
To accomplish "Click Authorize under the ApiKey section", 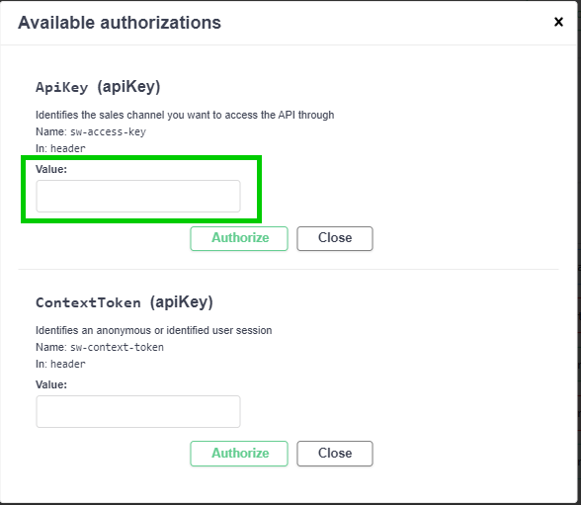I will pyautogui.click(x=239, y=238).
